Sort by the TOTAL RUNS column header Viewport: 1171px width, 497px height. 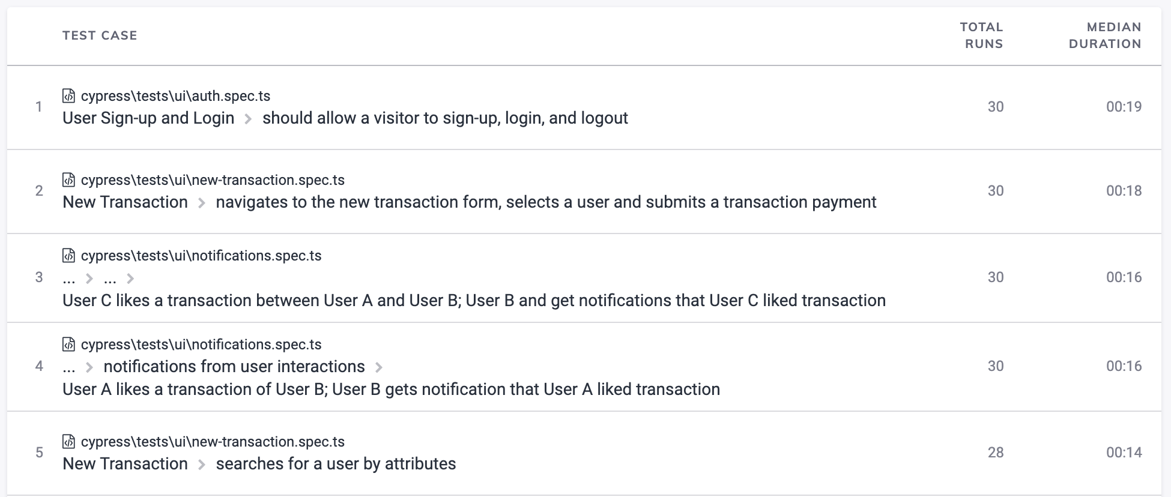[981, 35]
